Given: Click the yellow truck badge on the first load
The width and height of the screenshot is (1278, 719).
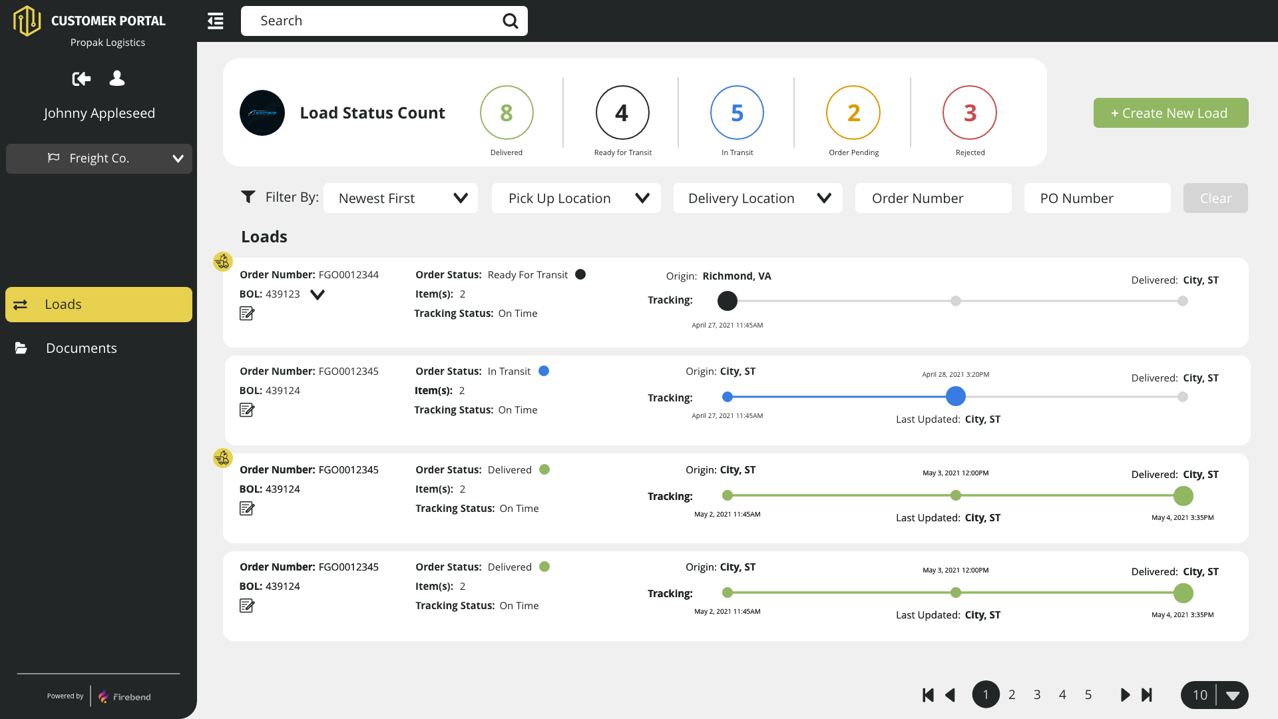Looking at the screenshot, I should (x=222, y=262).
